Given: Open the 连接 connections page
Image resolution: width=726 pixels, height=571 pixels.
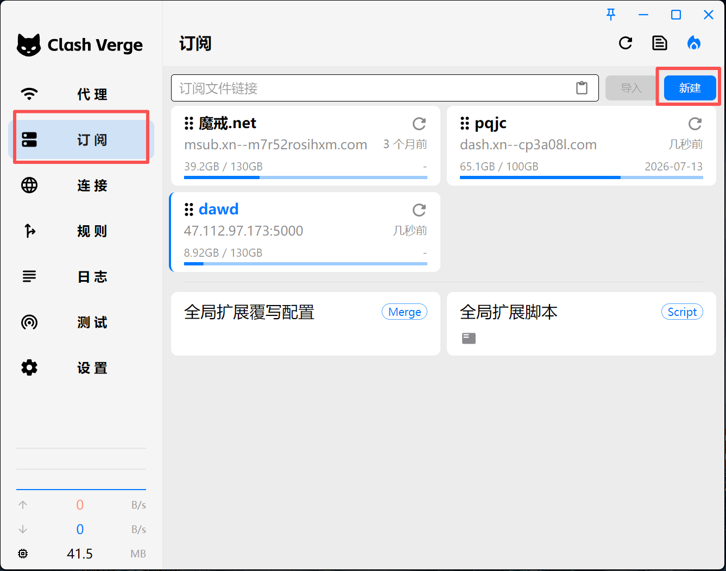Looking at the screenshot, I should (x=81, y=186).
